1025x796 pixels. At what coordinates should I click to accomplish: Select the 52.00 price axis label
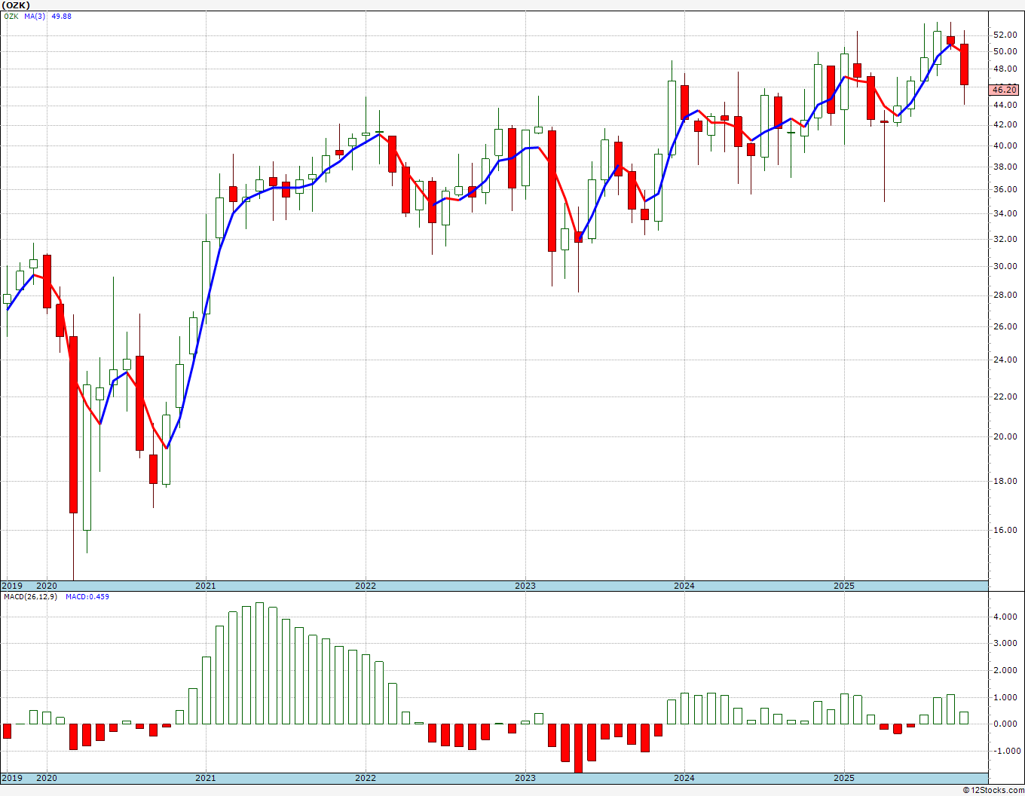1004,35
